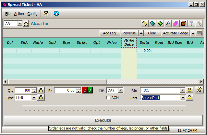Click the Reverse button
207x135 pixels.
coord(129,33)
